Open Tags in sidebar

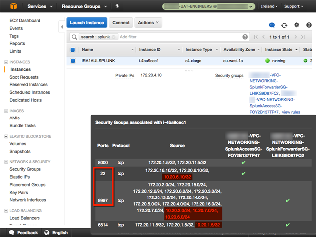pyautogui.click(x=14, y=36)
